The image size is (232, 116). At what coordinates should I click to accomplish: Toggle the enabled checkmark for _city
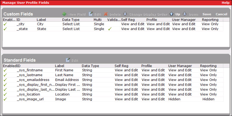point(5,24)
